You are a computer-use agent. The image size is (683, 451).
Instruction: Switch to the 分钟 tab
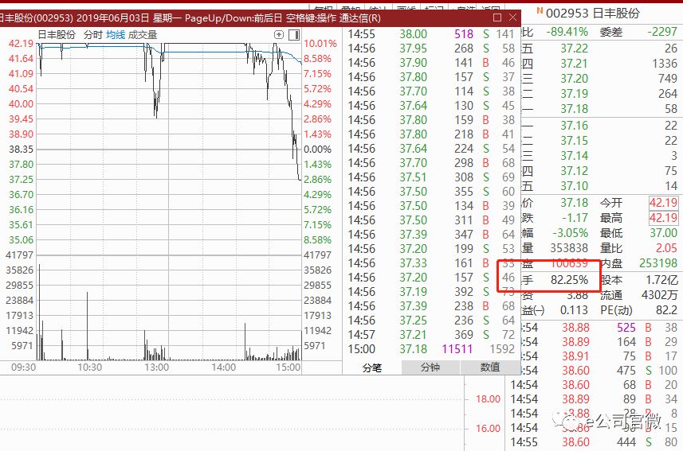(430, 367)
